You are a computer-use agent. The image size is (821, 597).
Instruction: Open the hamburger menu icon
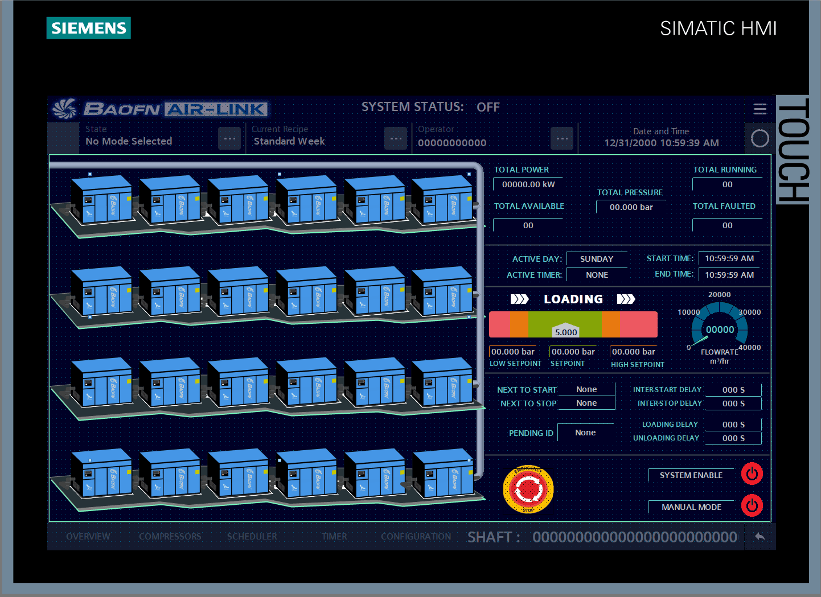760,109
